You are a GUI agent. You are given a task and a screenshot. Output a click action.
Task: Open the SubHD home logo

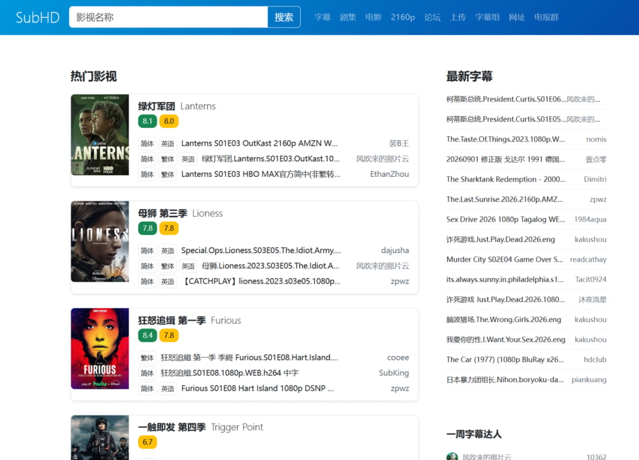click(x=38, y=17)
